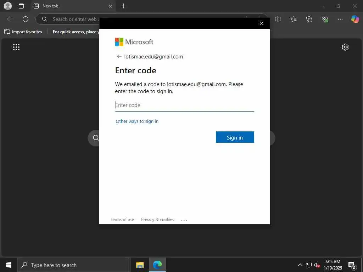Click the muted volume icon in tray
The image size is (363, 272).
(317, 265)
